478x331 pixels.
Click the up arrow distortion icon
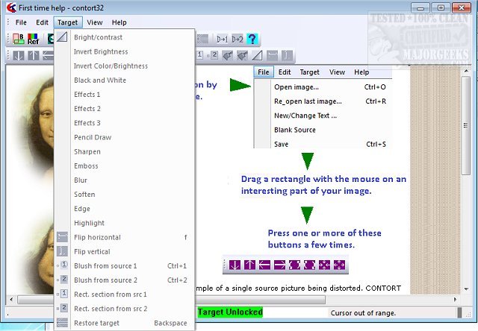[33, 55]
